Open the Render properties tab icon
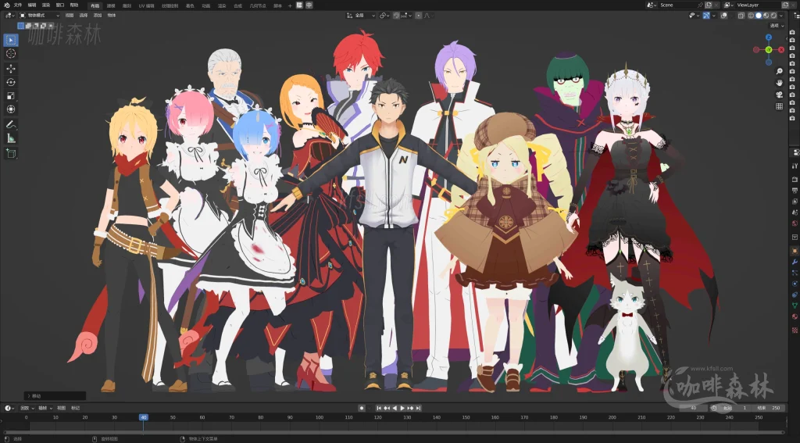The image size is (800, 443). [x=795, y=179]
